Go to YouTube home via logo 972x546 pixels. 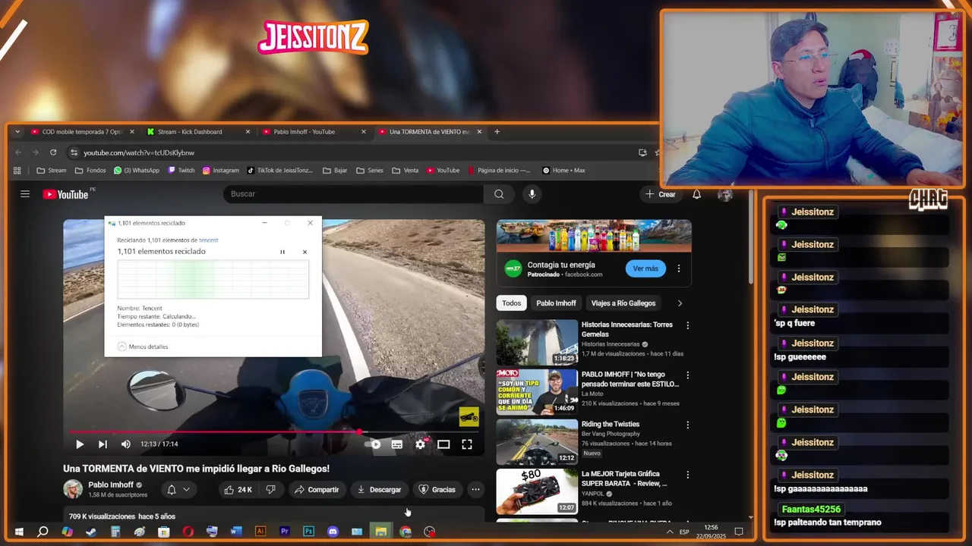pos(65,195)
